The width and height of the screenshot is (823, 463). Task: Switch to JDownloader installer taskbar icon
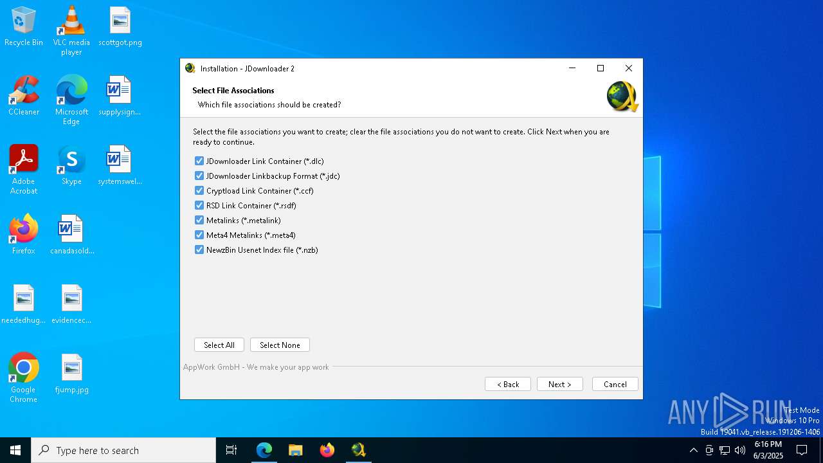pos(359,450)
